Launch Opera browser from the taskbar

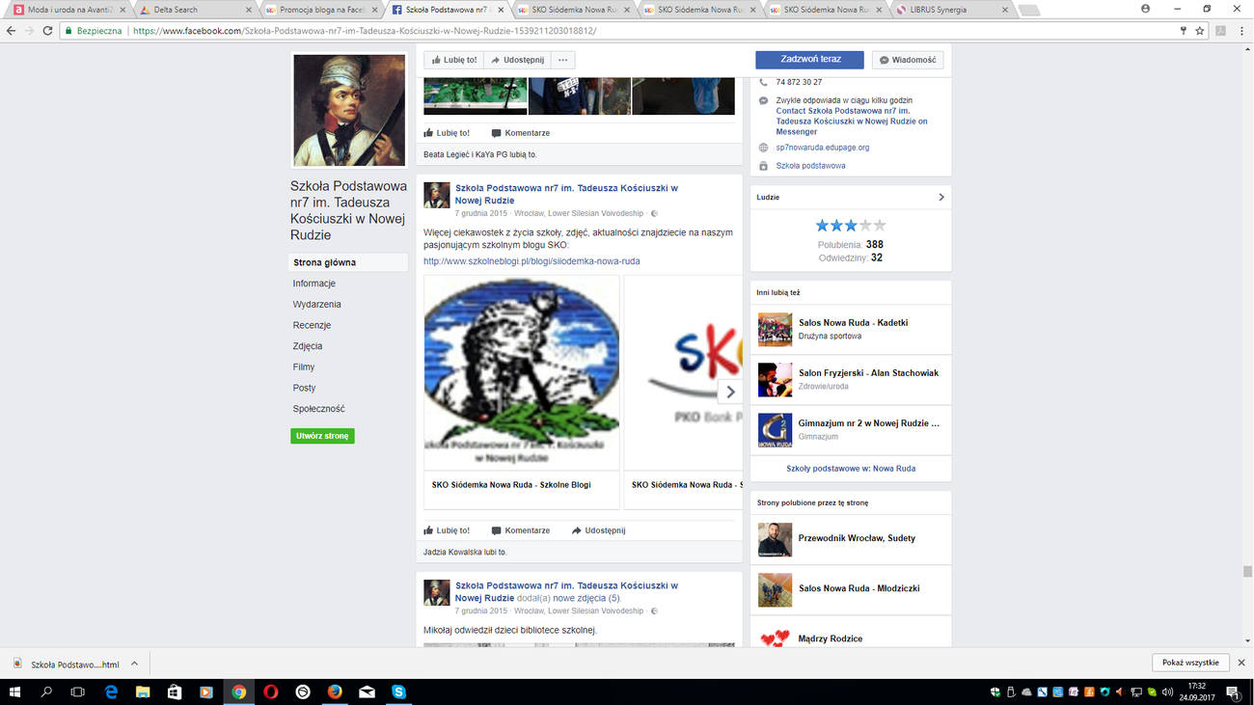click(271, 691)
